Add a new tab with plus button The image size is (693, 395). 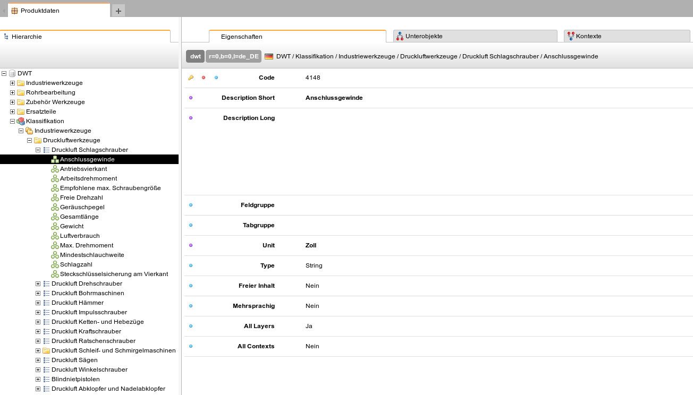tap(119, 11)
